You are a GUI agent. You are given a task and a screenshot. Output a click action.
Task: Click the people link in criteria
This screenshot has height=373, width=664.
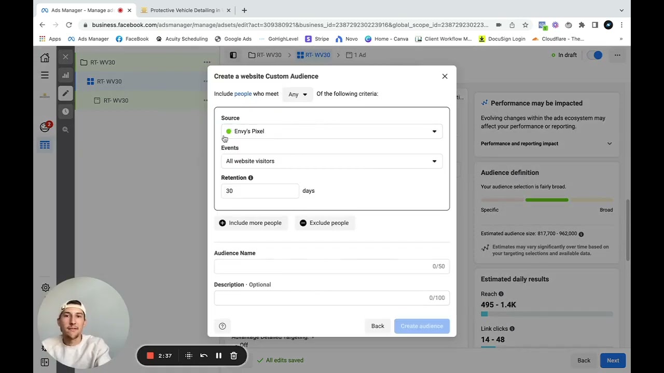coord(243,94)
